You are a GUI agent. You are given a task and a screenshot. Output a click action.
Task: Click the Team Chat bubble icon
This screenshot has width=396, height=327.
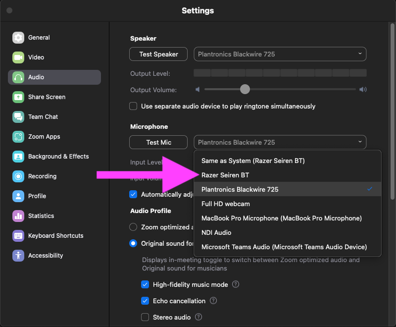tap(18, 117)
